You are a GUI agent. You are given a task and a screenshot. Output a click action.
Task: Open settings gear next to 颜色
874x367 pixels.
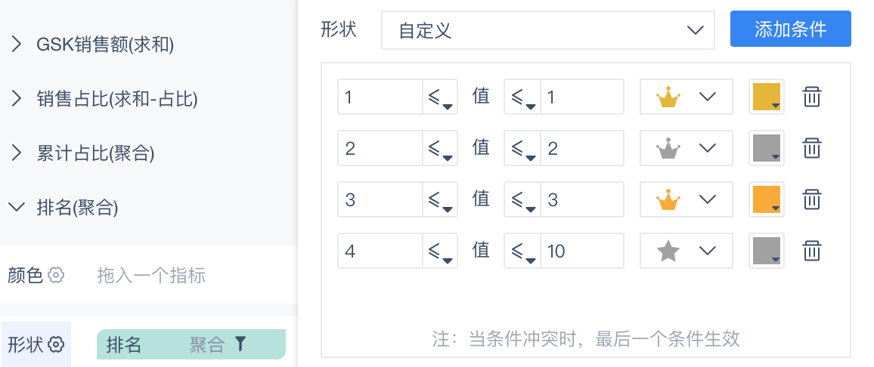(56, 275)
